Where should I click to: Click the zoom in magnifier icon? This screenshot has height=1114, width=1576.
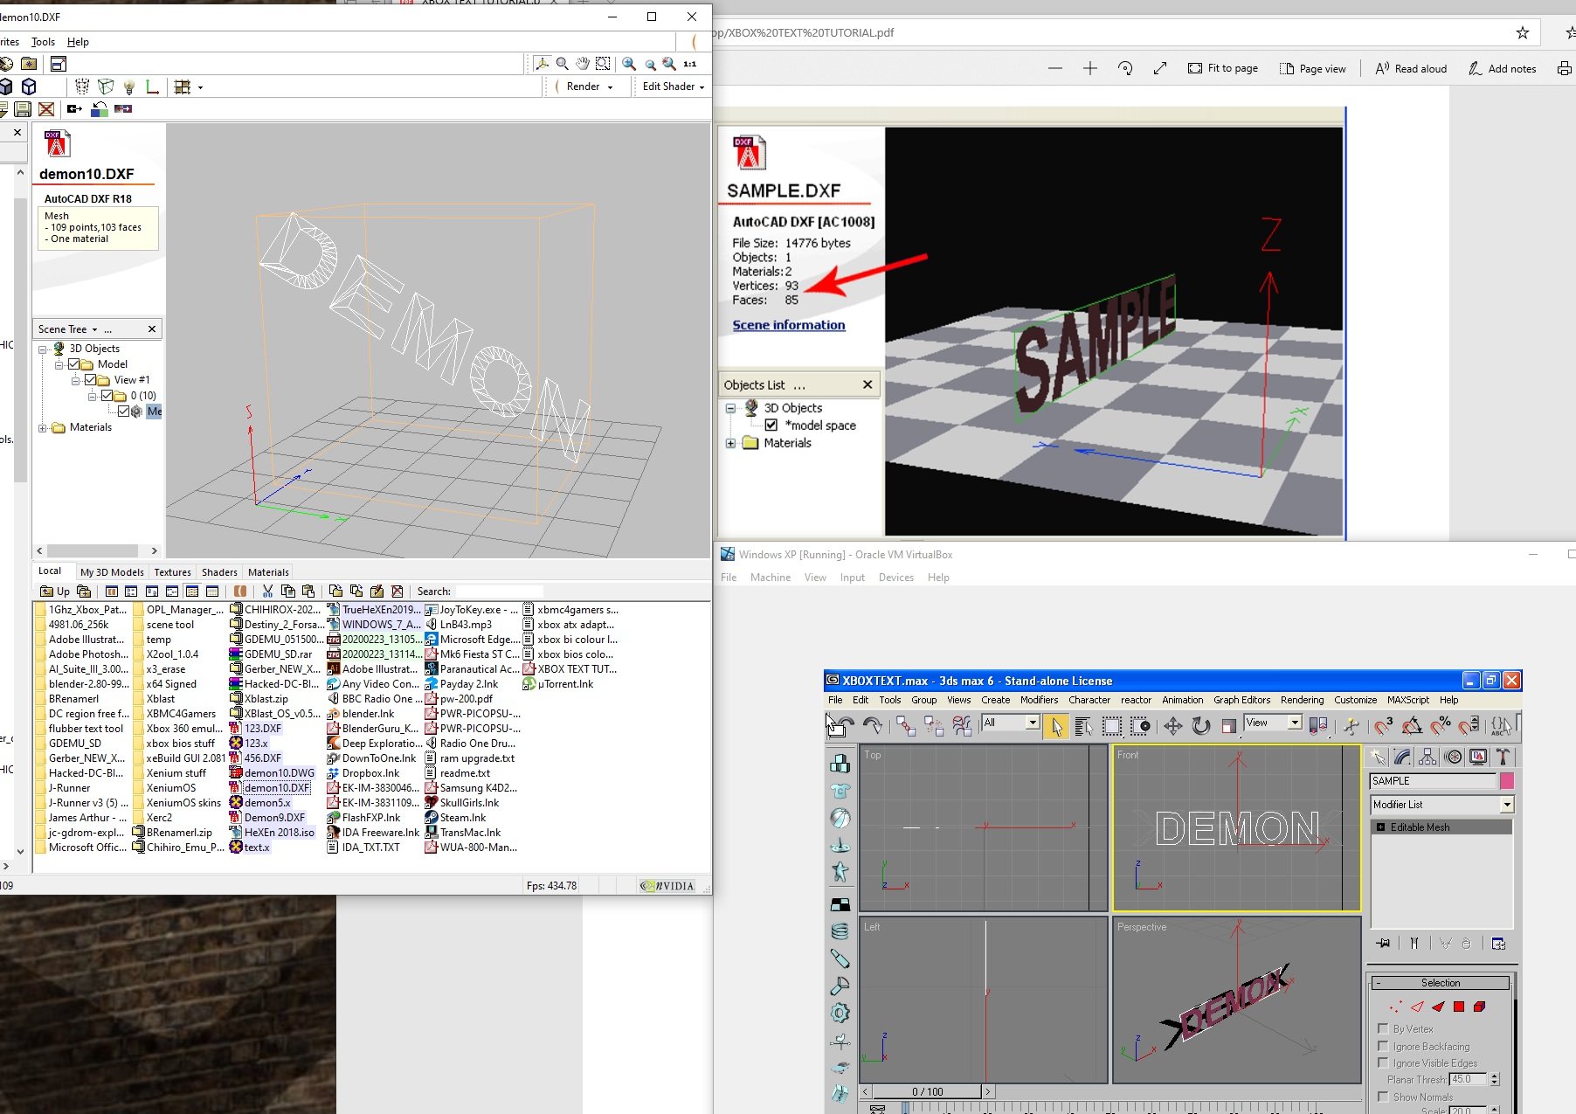[629, 64]
